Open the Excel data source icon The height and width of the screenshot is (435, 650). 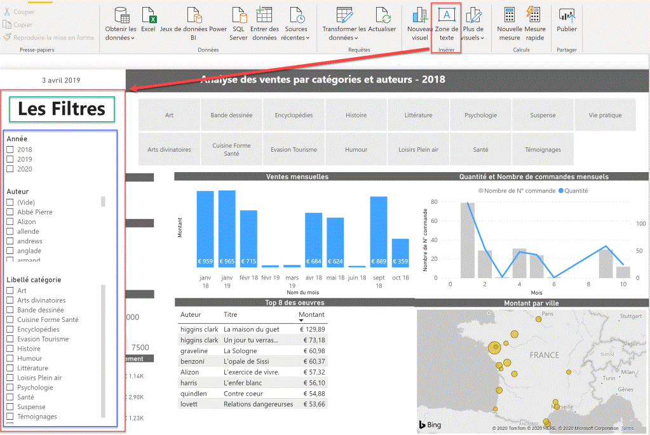click(x=148, y=15)
